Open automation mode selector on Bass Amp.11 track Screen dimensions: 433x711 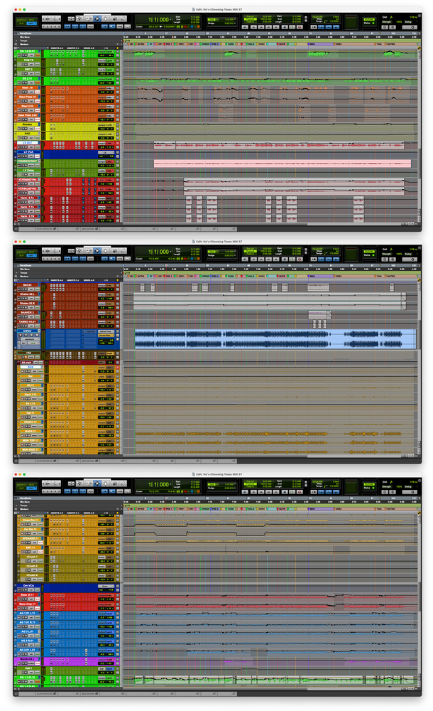pos(38,608)
